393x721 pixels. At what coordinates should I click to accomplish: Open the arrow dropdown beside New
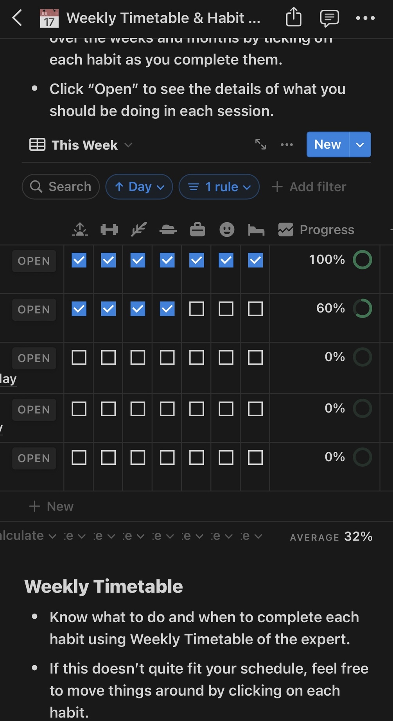click(x=360, y=145)
